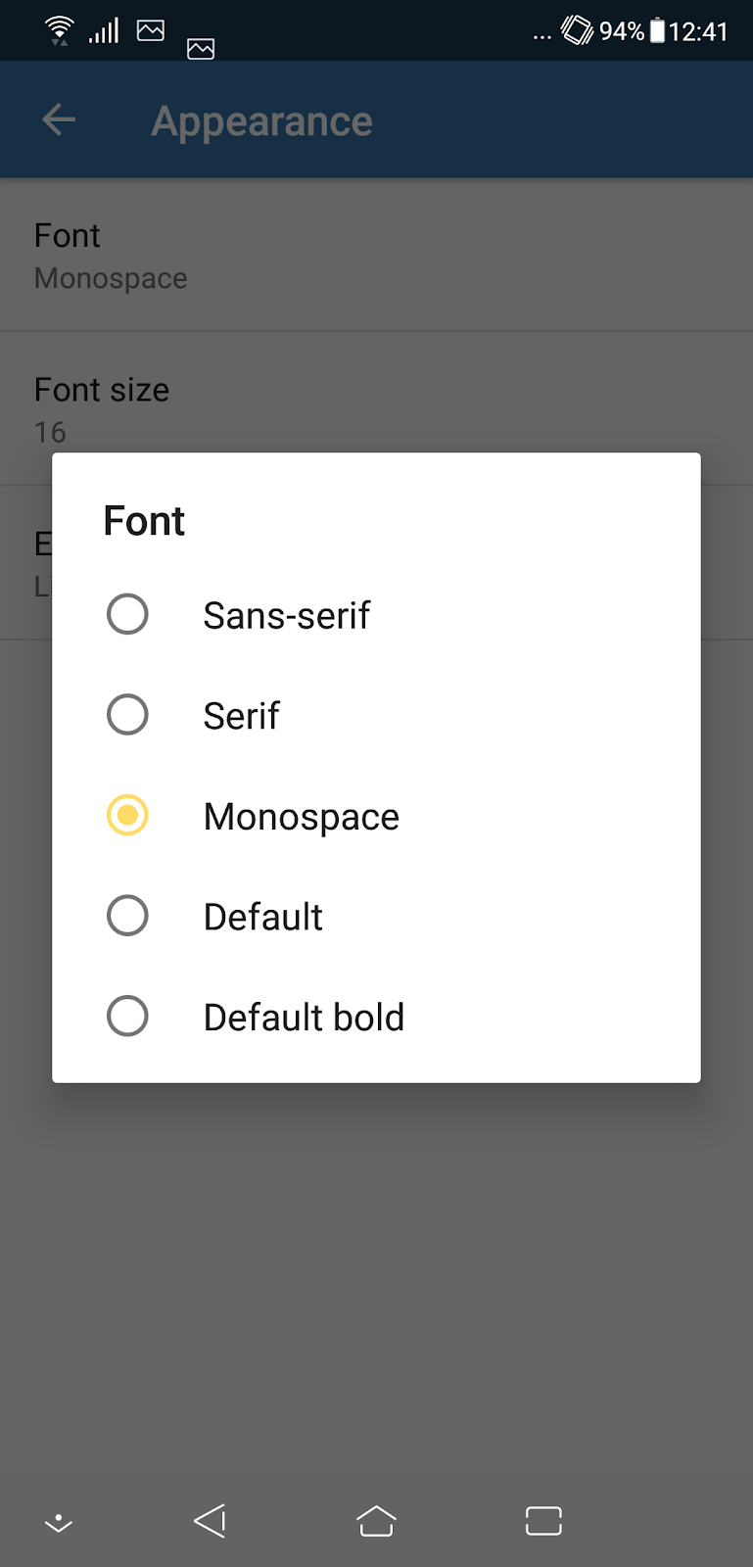753x1567 pixels.
Task: Choose the Default radio button
Action: tap(127, 917)
